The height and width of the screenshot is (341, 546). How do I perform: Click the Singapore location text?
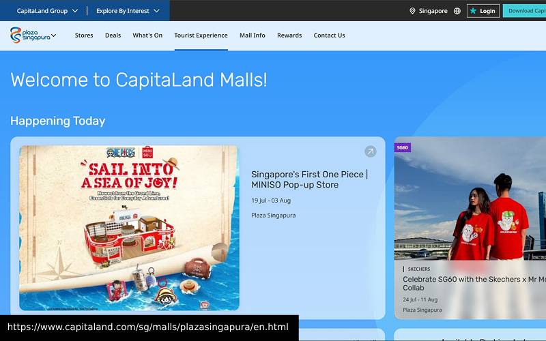(433, 11)
